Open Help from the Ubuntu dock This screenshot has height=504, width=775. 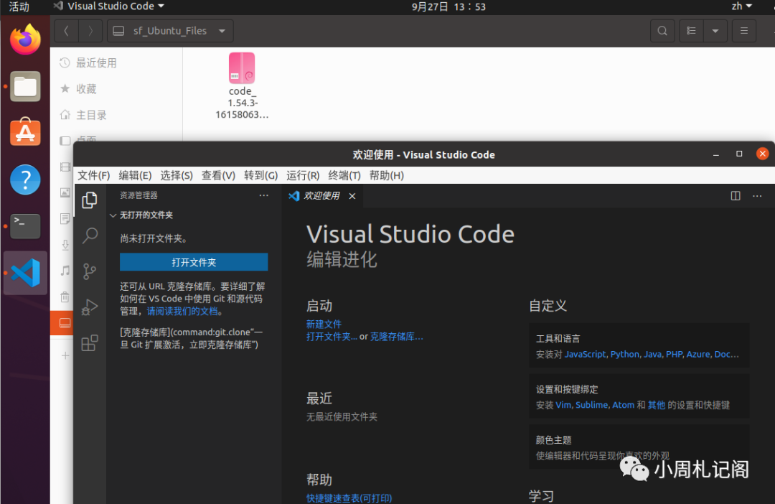tap(25, 179)
